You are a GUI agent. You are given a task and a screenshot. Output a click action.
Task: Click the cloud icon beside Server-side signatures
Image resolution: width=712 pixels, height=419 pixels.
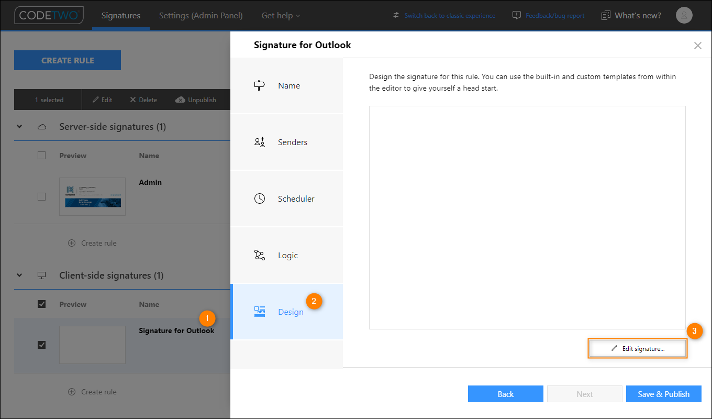click(42, 127)
